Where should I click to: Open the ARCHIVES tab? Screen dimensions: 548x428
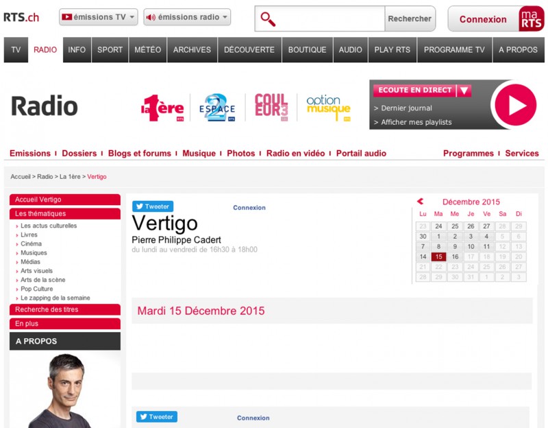[192, 49]
